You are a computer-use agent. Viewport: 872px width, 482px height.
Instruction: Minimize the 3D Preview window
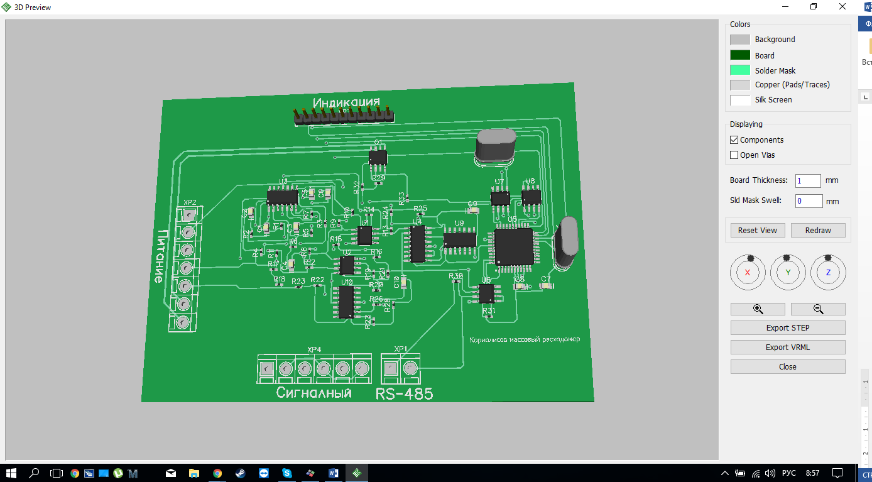coord(785,7)
